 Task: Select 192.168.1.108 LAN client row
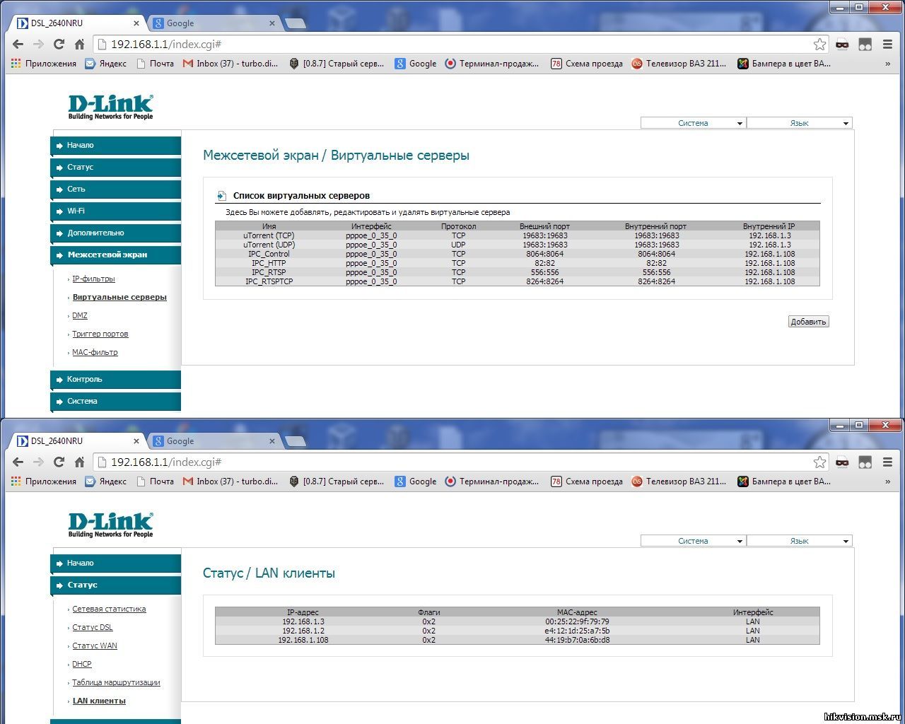518,640
